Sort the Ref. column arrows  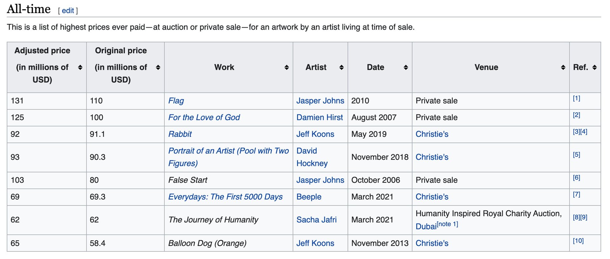[595, 67]
